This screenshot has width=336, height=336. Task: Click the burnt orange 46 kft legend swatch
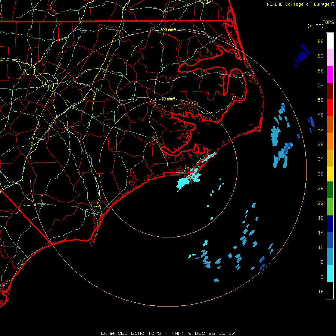pyautogui.click(x=330, y=124)
